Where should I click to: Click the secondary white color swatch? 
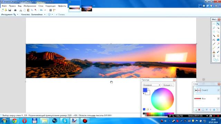pos(148,93)
